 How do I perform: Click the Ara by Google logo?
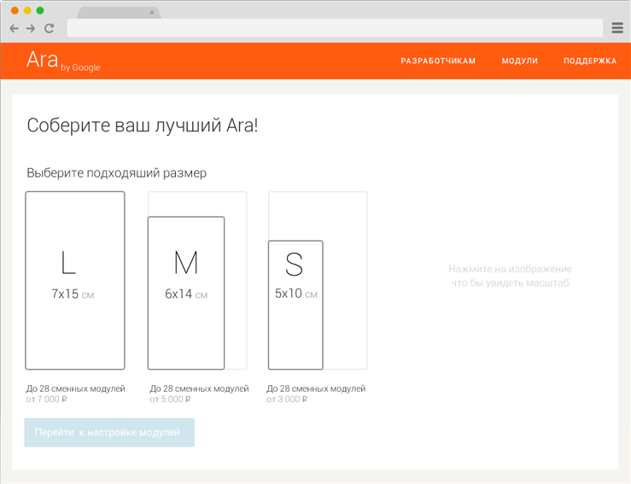click(x=63, y=61)
